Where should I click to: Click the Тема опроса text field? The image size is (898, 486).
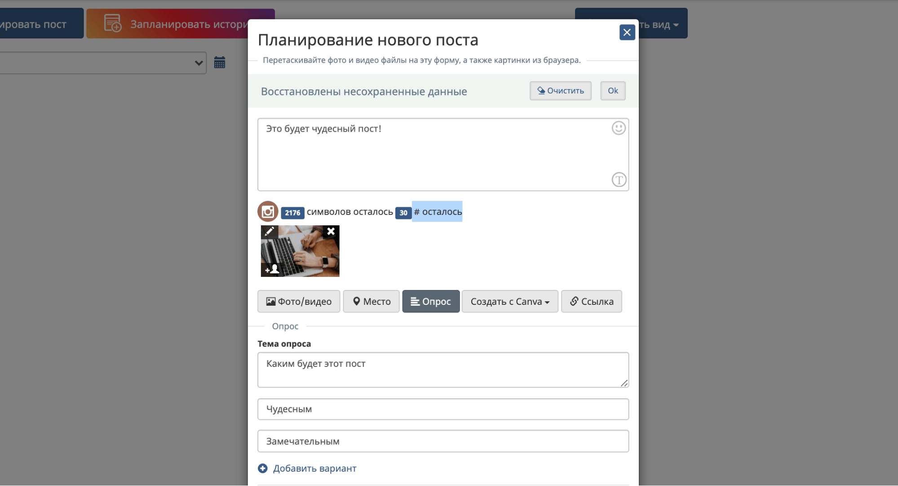tap(442, 370)
